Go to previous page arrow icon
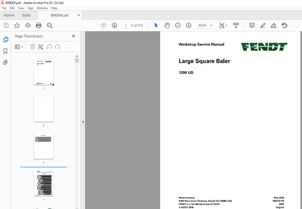 click(x=104, y=25)
